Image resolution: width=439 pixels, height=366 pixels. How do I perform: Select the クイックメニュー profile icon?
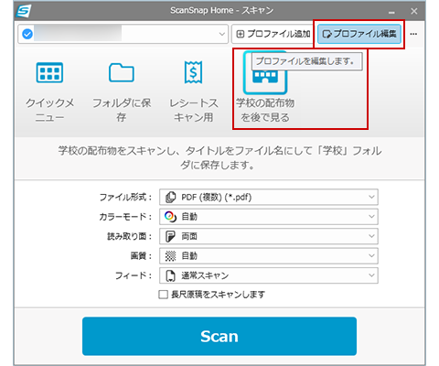49,72
